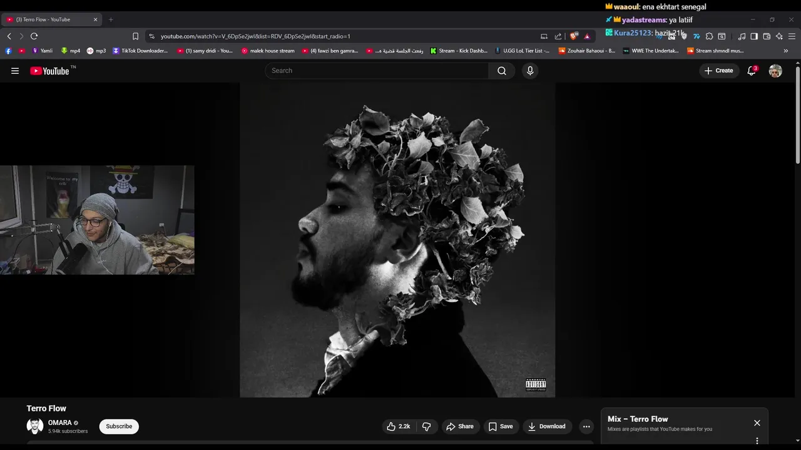Dislike the video with thumbs-down
The image size is (801, 450).
tap(427, 426)
